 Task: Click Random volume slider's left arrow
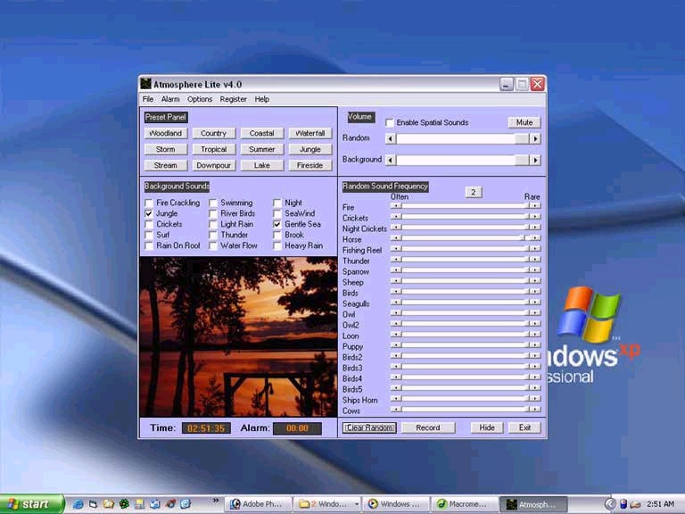[x=391, y=138]
